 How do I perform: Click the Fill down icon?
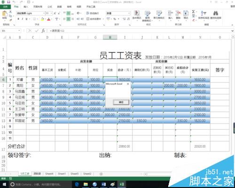click(x=194, y=16)
